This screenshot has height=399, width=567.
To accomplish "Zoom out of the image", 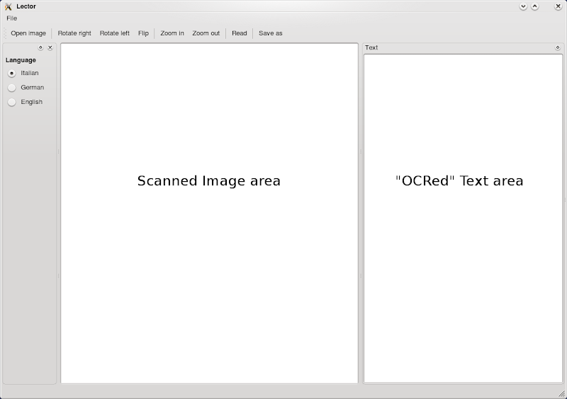I will pos(206,33).
